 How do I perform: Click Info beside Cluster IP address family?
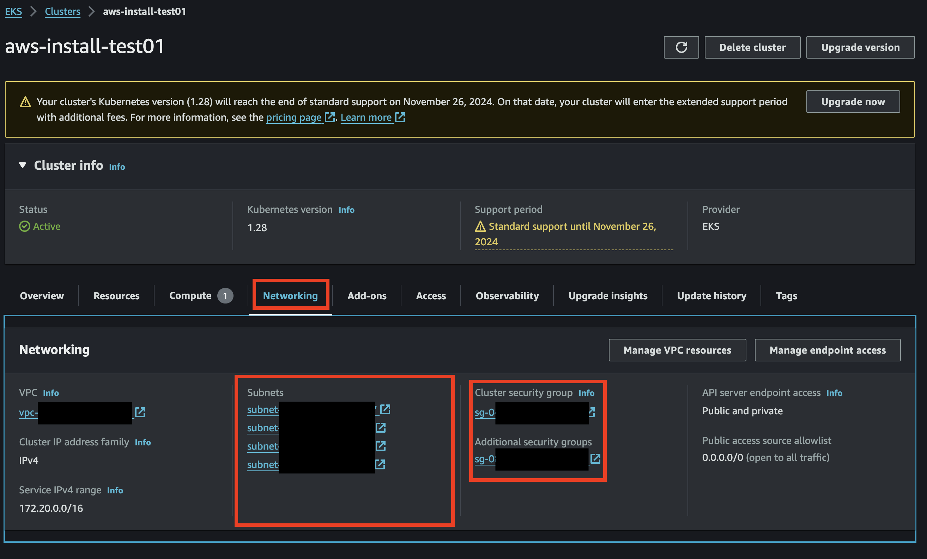coord(143,442)
